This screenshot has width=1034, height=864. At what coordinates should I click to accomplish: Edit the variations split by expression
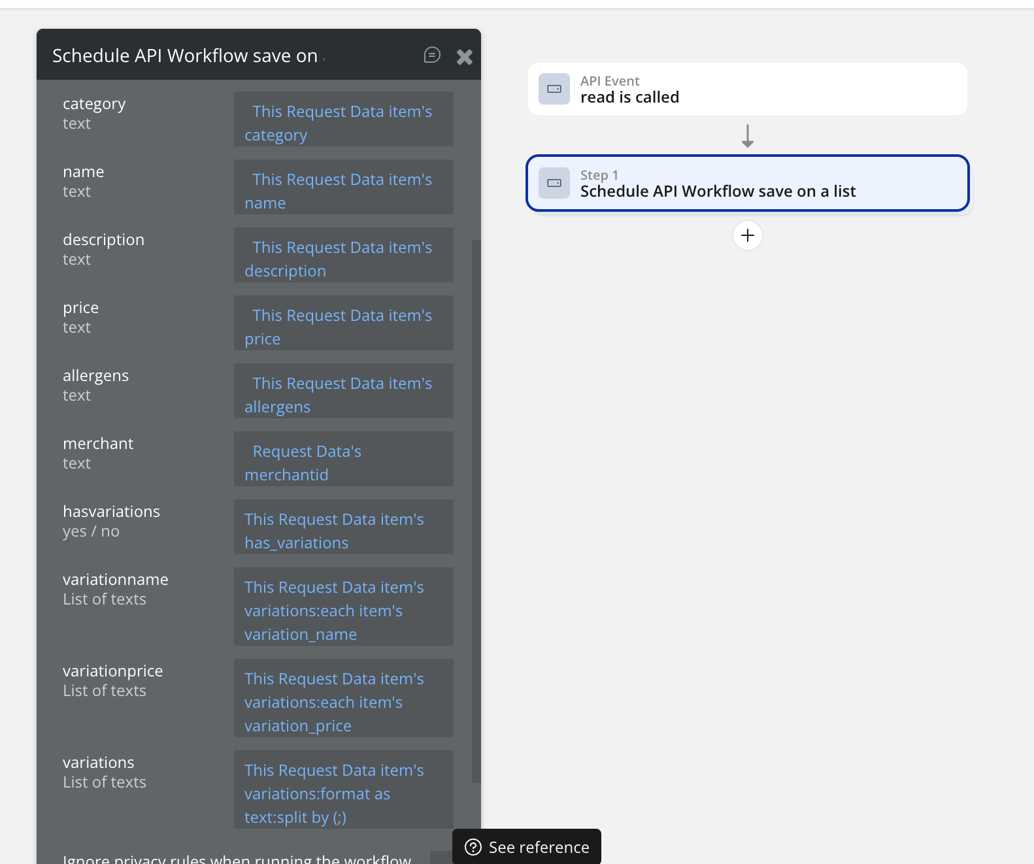click(x=344, y=789)
